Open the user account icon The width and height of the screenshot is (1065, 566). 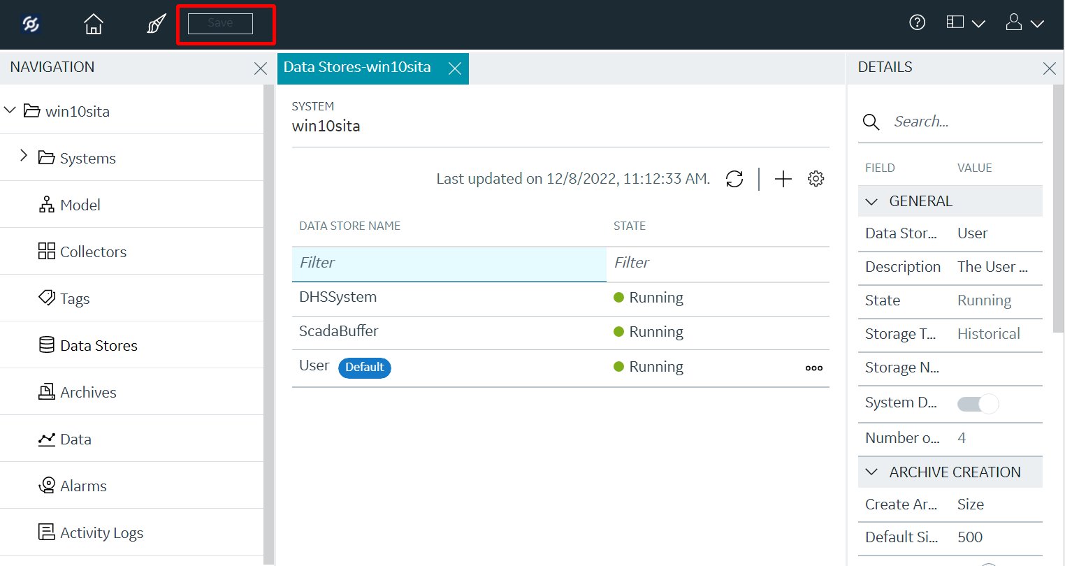(1014, 22)
